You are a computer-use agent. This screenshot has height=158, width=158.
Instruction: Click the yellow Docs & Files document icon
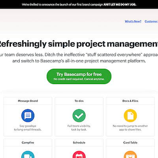pyautogui.click(x=130, y=115)
